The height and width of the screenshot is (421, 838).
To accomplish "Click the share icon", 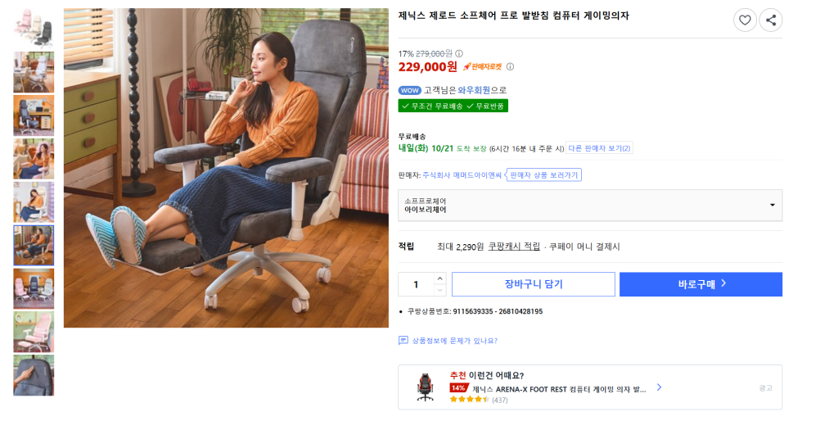I will pyautogui.click(x=771, y=20).
